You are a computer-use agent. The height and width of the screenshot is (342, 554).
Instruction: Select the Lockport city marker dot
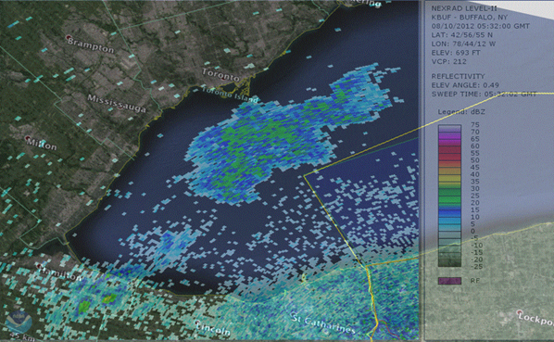tap(520, 312)
